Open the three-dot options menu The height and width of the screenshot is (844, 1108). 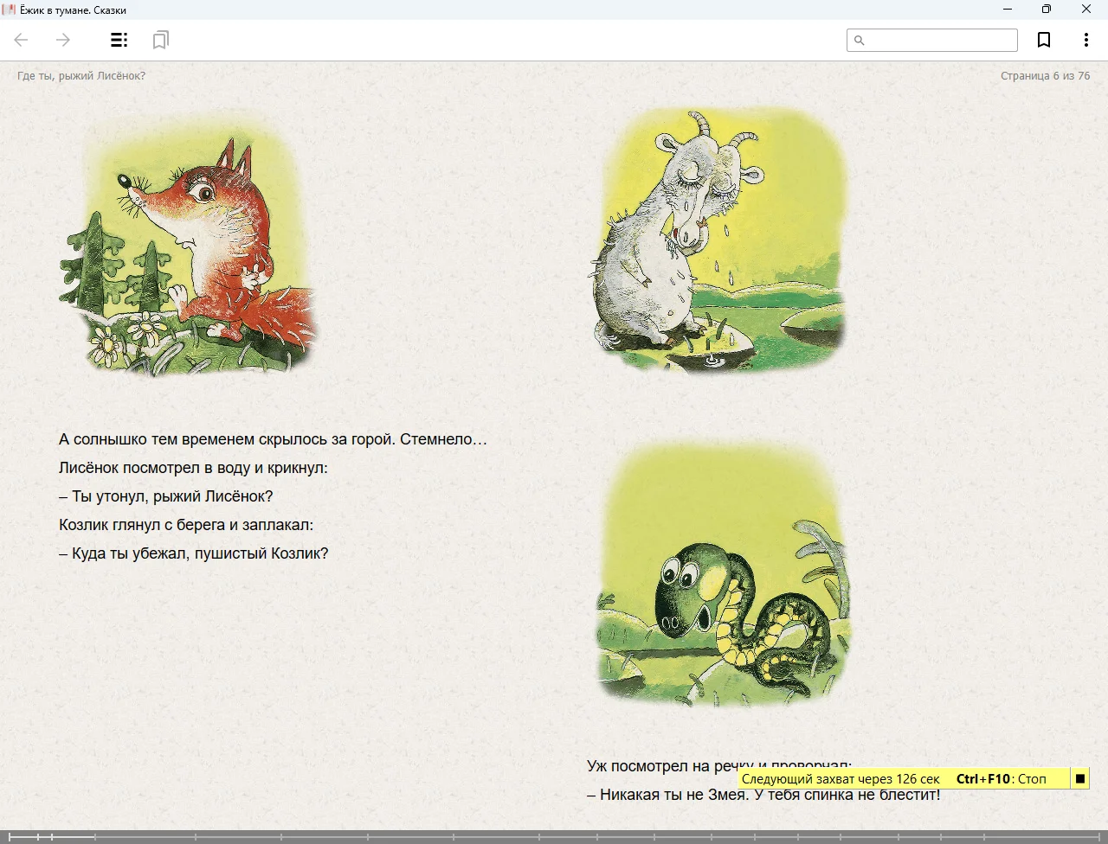click(x=1085, y=40)
